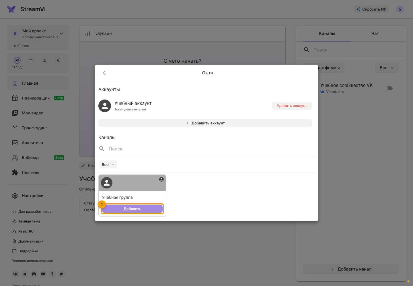This screenshot has height=286, width=413.
Task: Switch to the Чат tab
Action: (x=375, y=33)
